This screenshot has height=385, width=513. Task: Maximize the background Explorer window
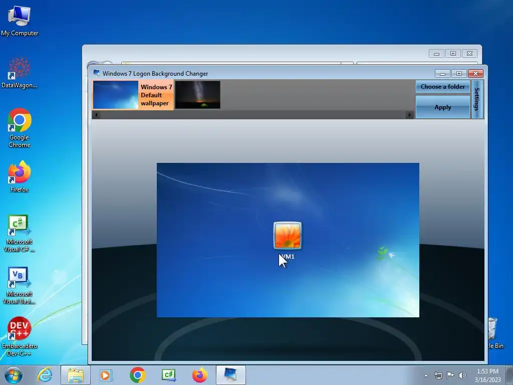[453, 53]
